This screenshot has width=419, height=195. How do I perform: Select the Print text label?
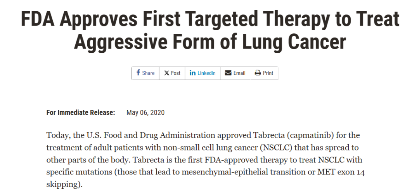(268, 73)
